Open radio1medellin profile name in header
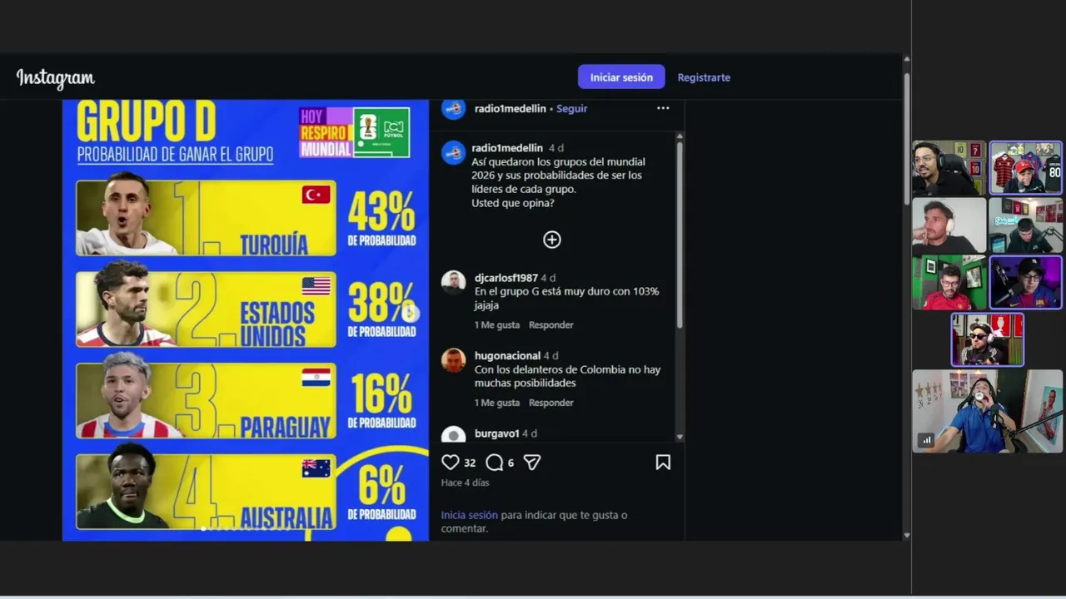The width and height of the screenshot is (1066, 599). coord(511,109)
